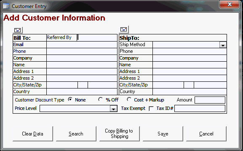Select the % Off discount radio button
243x151 pixels.
click(100, 99)
